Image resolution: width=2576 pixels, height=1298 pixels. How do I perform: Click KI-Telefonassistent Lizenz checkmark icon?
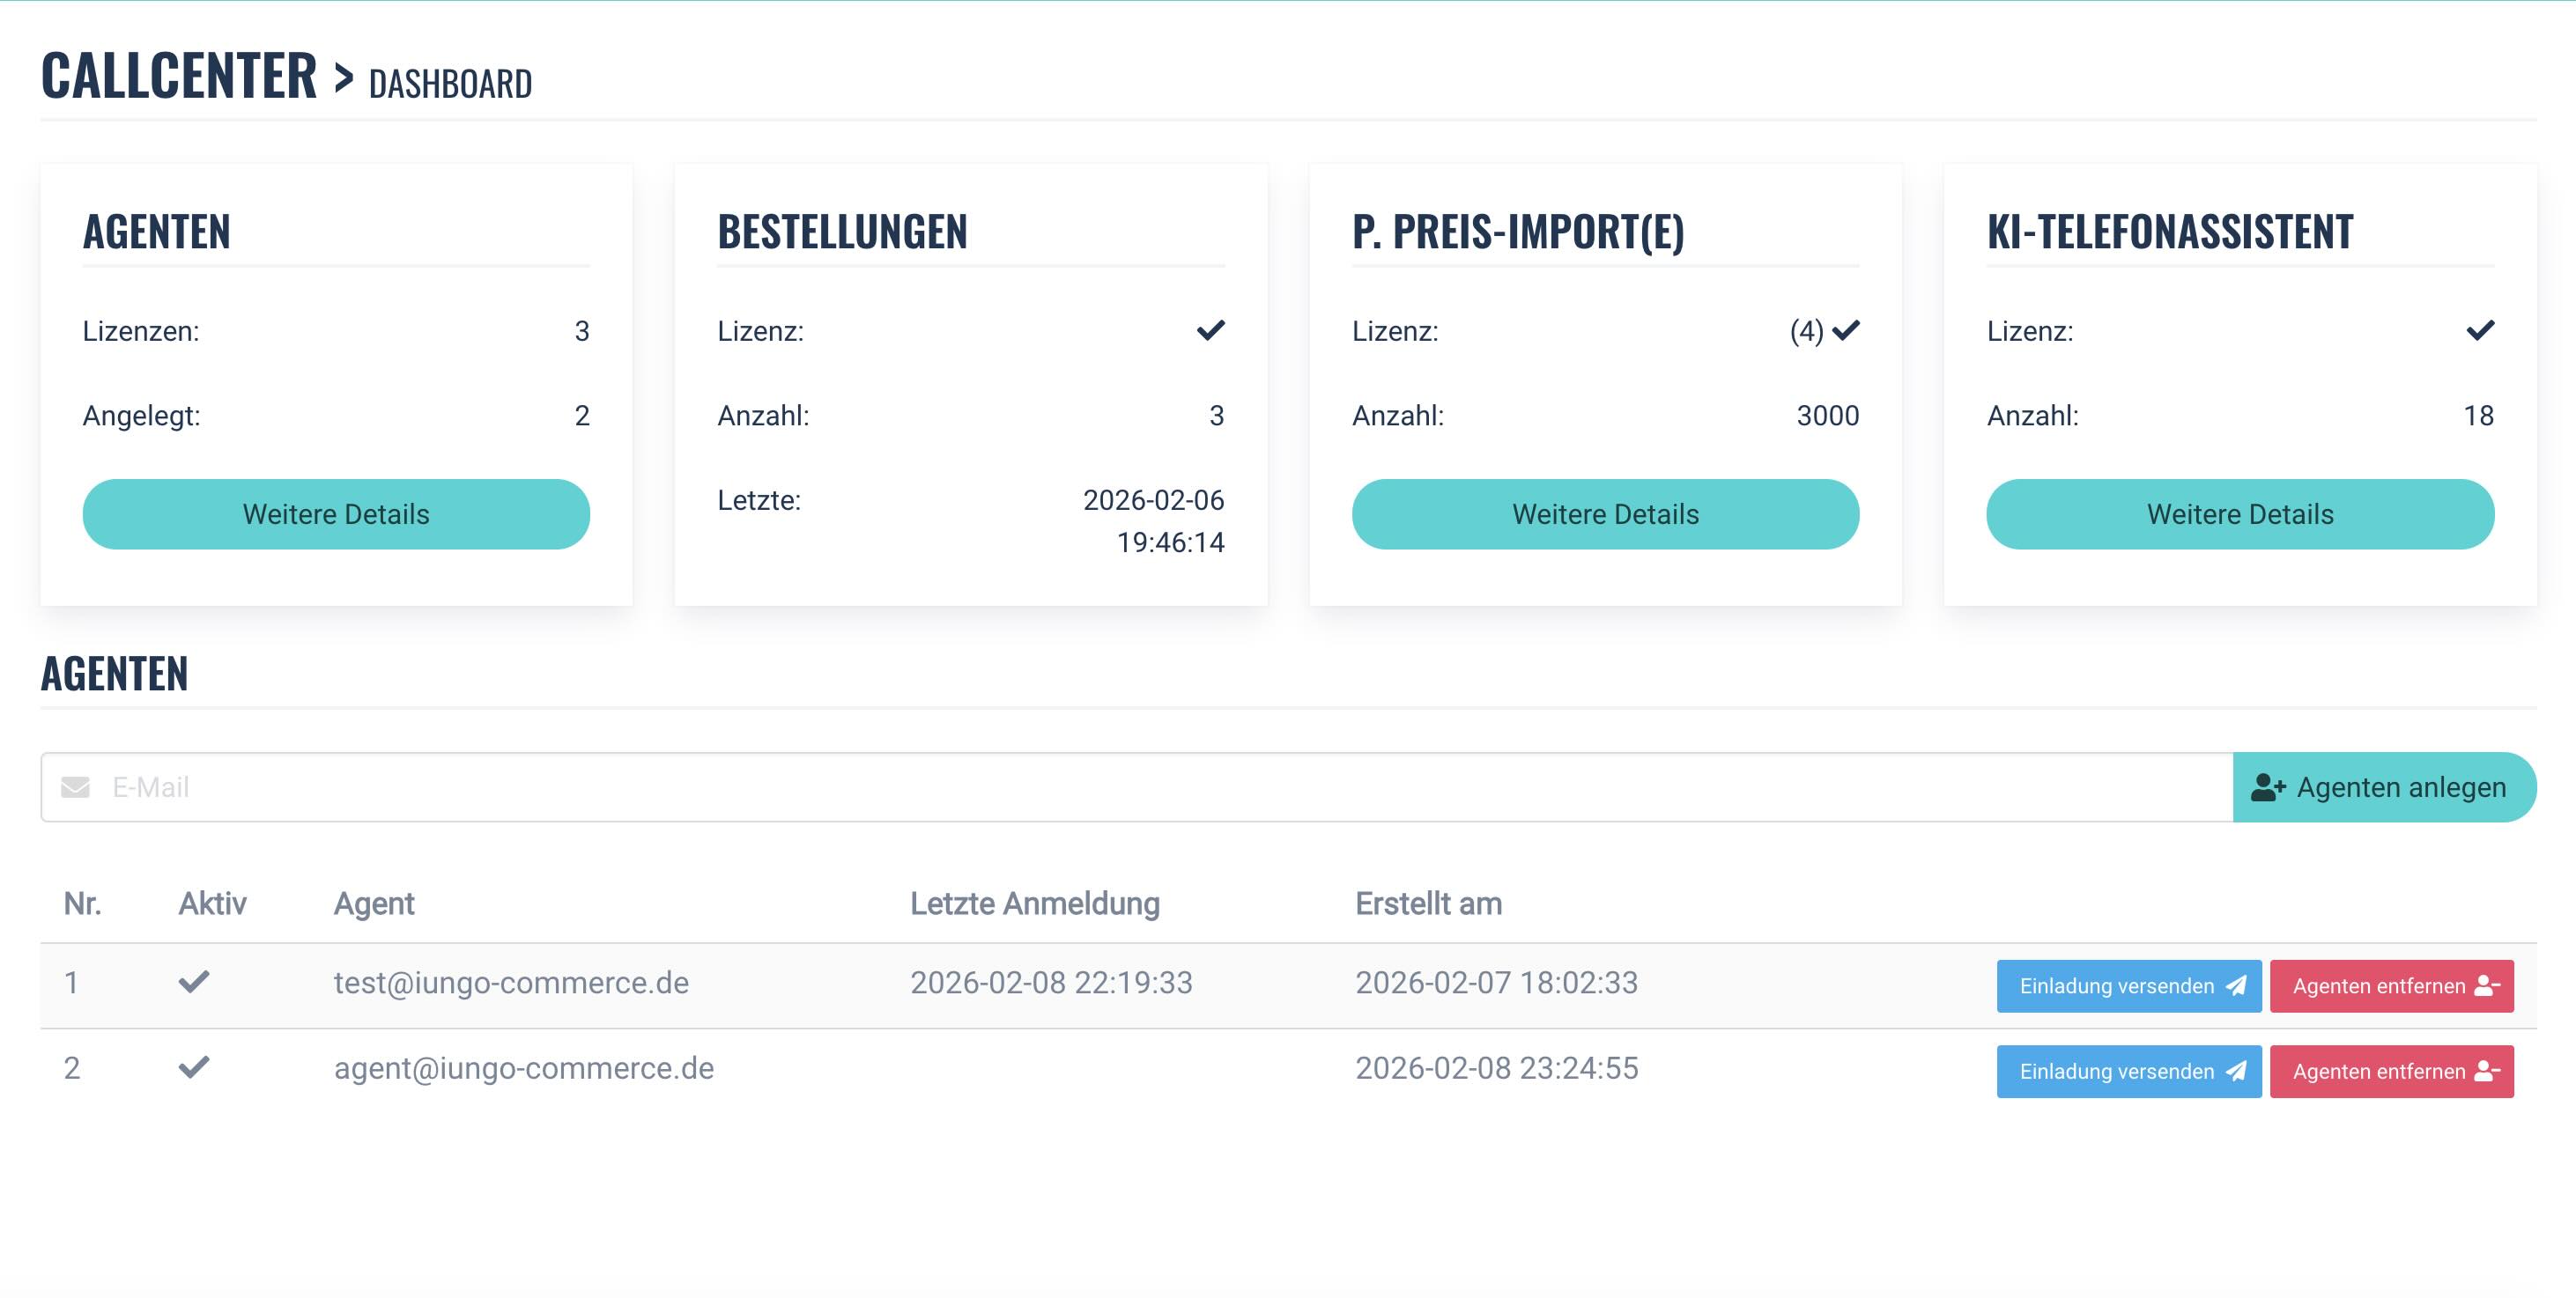click(2479, 331)
